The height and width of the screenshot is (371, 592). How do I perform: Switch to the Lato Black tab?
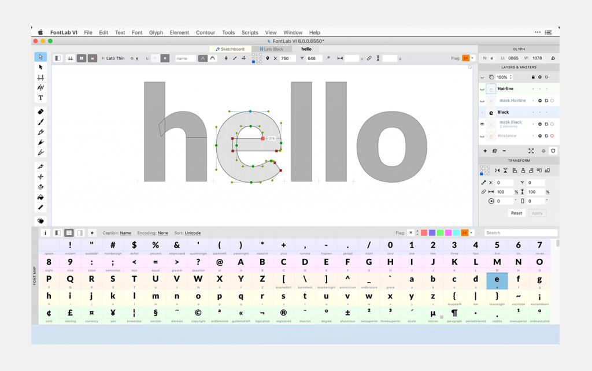point(271,49)
